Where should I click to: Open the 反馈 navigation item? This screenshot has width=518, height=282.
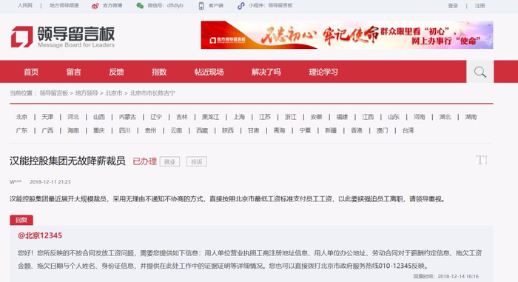point(116,72)
